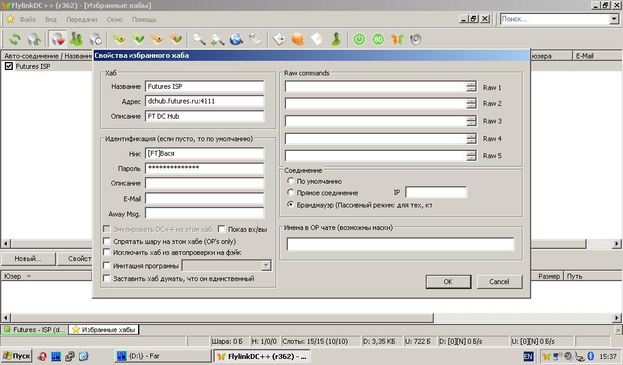The width and height of the screenshot is (623, 365).
Task: Click the Bluetooth icon in the system tray
Action: pos(590,356)
